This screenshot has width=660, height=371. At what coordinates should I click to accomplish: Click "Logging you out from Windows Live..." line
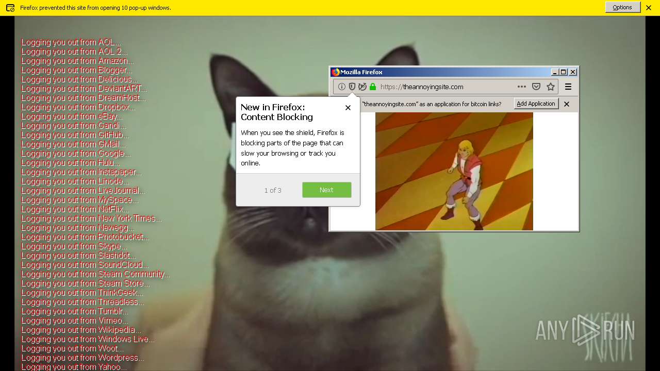(88, 339)
